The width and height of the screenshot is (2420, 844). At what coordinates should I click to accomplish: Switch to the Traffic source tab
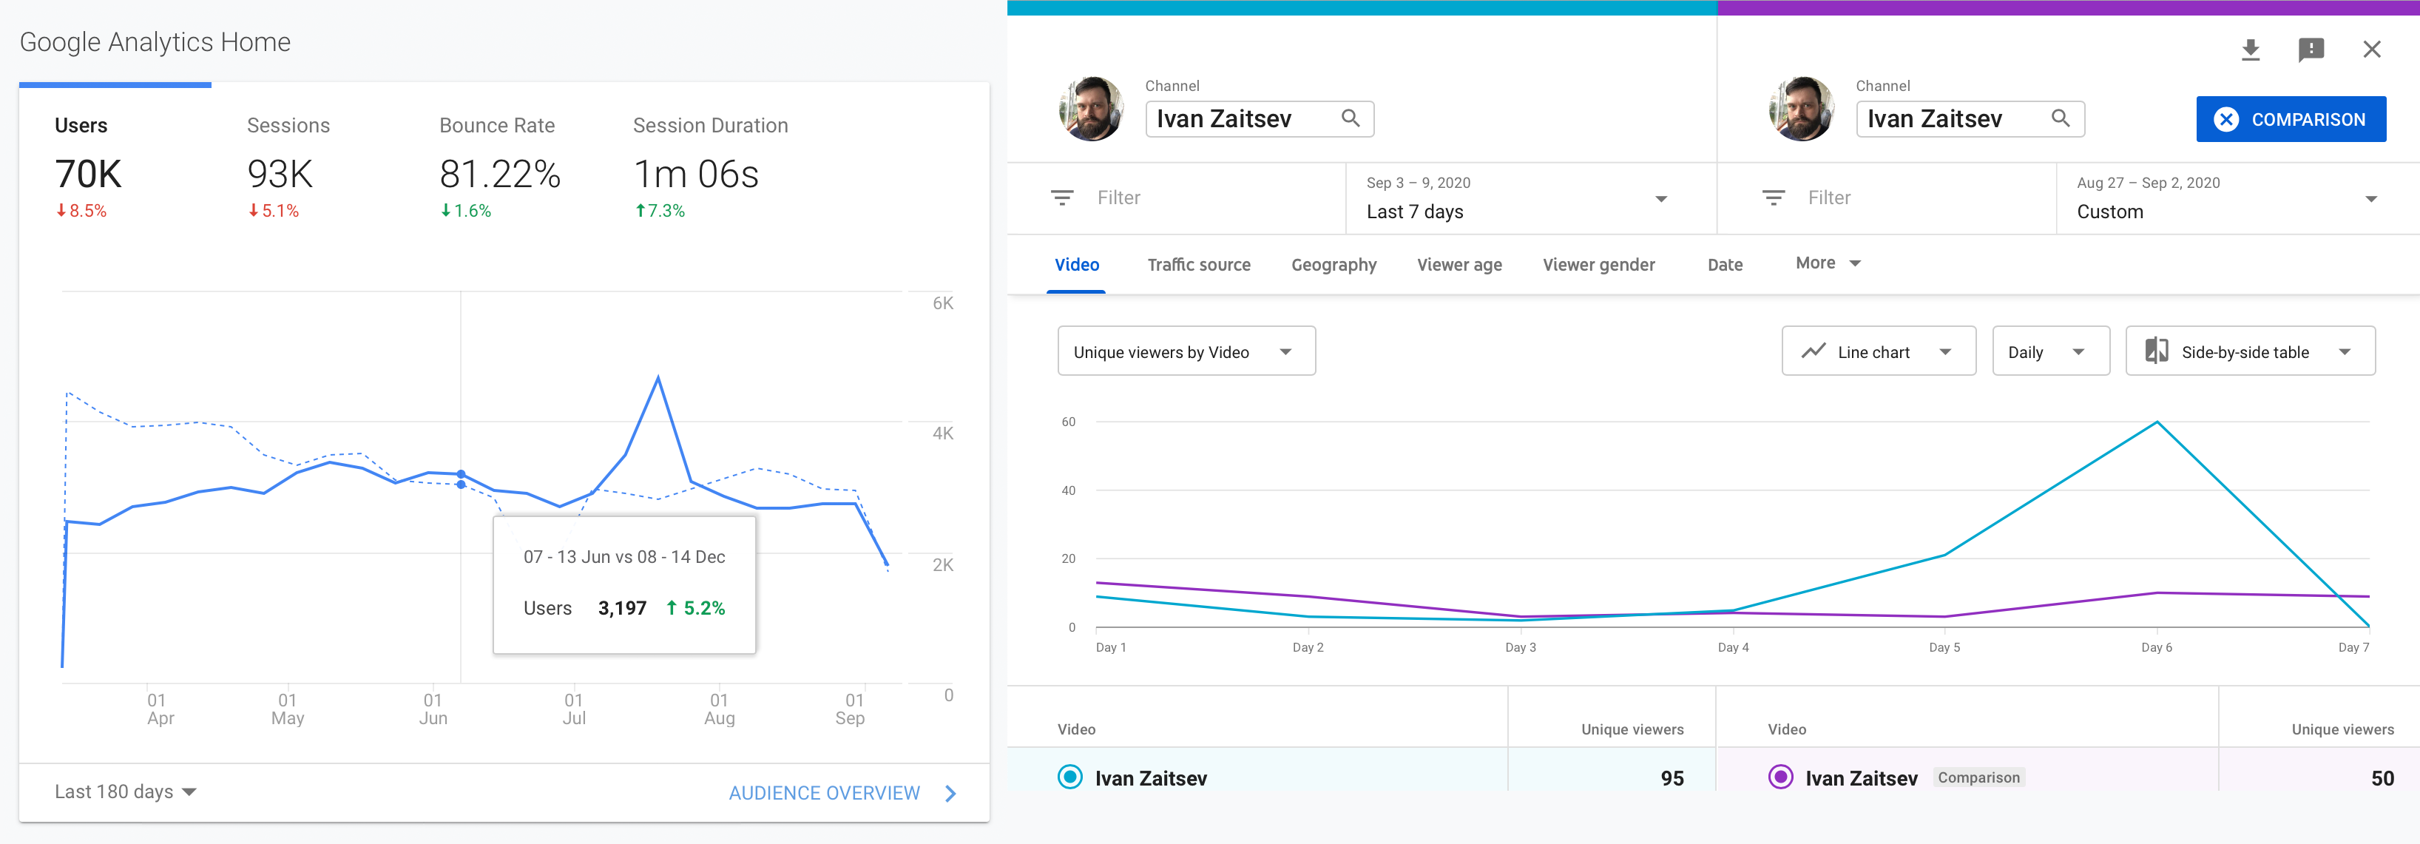click(x=1199, y=264)
